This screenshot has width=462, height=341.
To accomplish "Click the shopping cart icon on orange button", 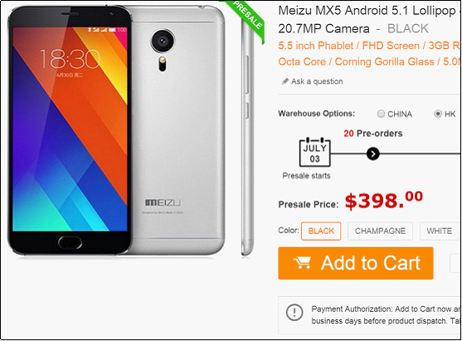I will pyautogui.click(x=302, y=263).
